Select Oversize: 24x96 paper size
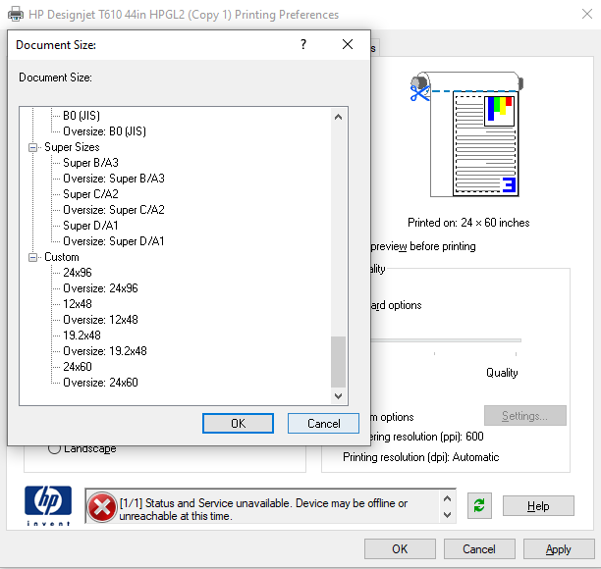601x569 pixels. [x=100, y=288]
